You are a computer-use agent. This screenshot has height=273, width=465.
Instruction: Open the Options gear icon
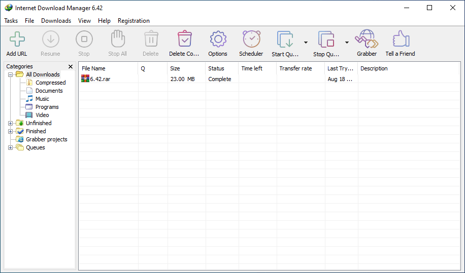(218, 40)
